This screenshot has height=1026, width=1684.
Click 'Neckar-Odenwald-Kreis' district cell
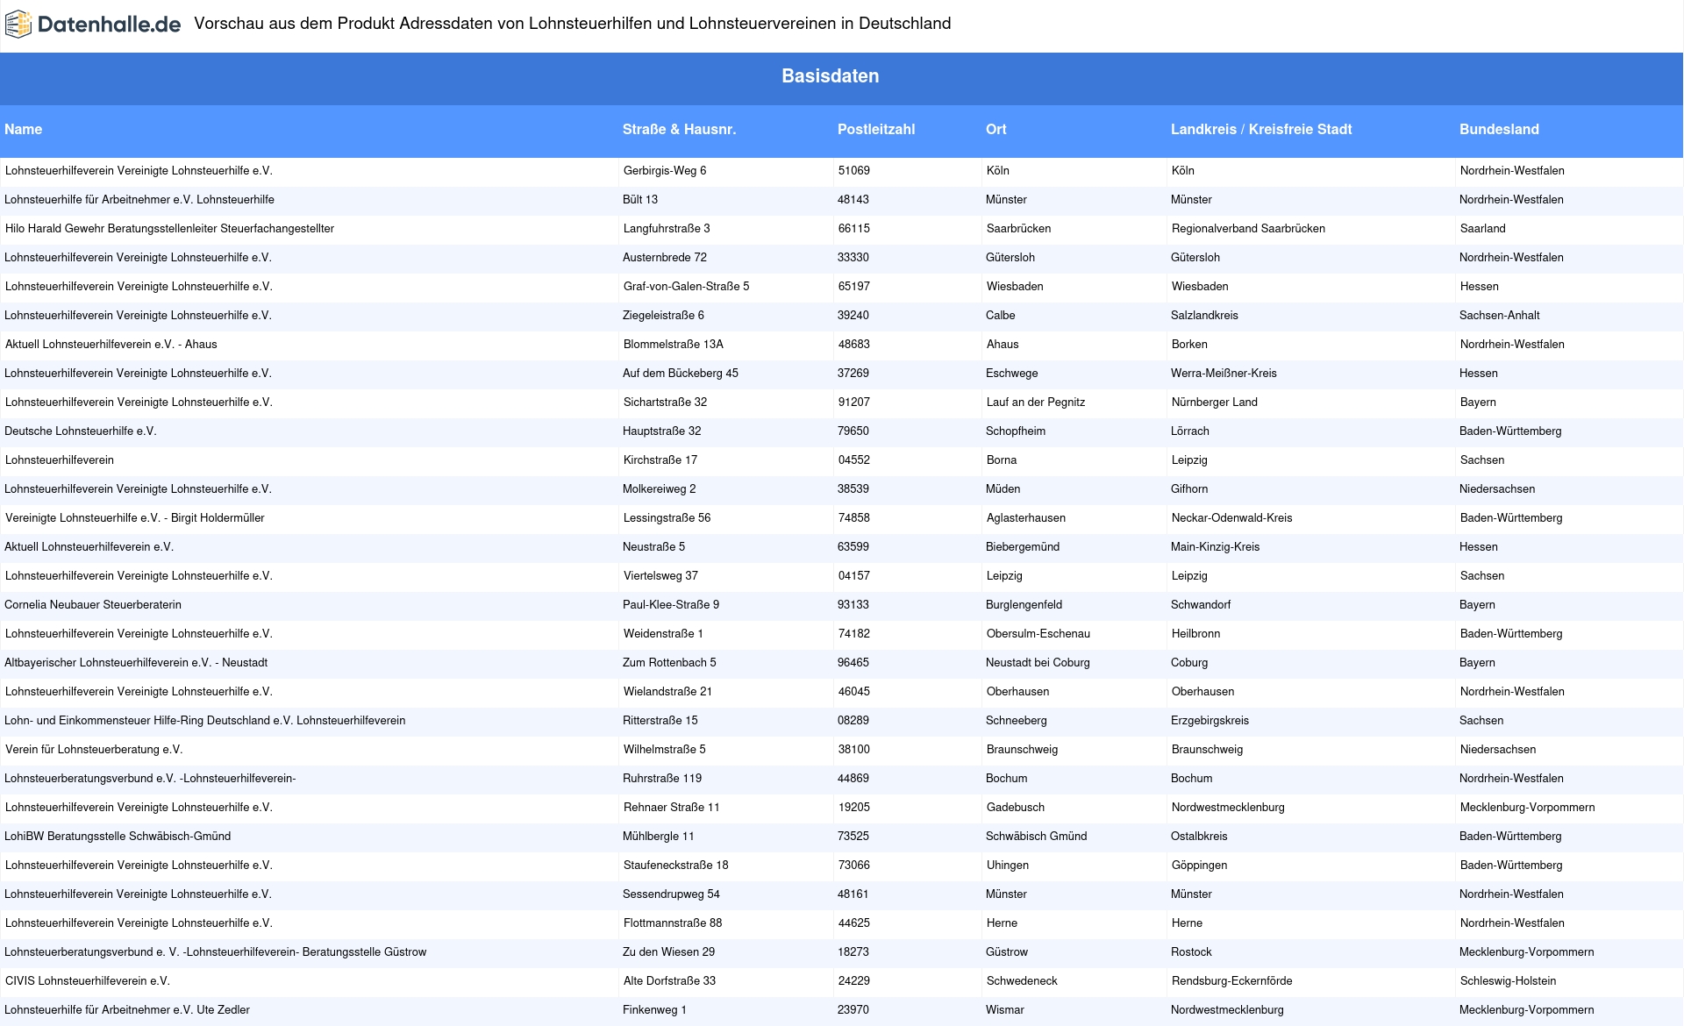(1232, 517)
